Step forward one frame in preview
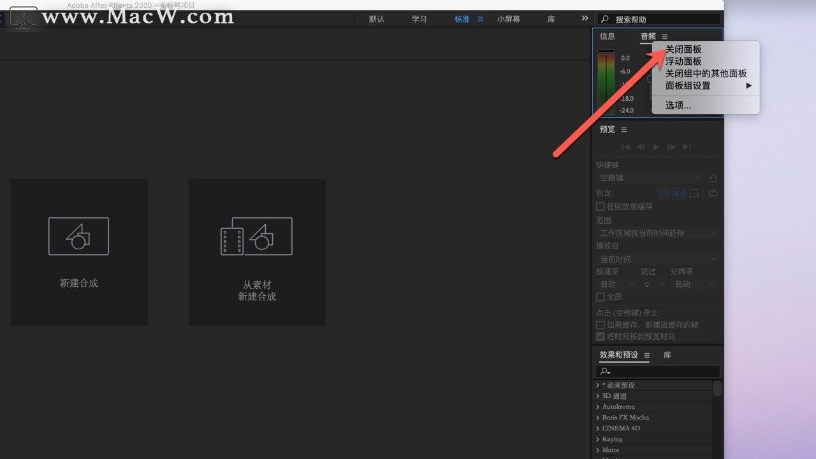Viewport: 816px width, 459px height. click(671, 147)
